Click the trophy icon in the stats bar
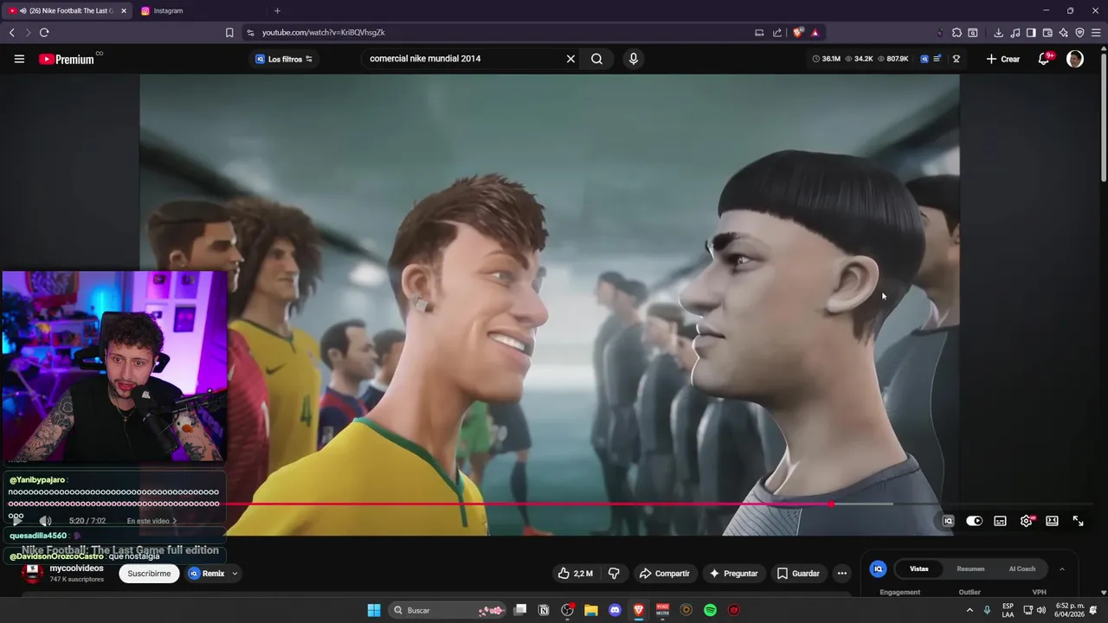The width and height of the screenshot is (1108, 623). 957,59
